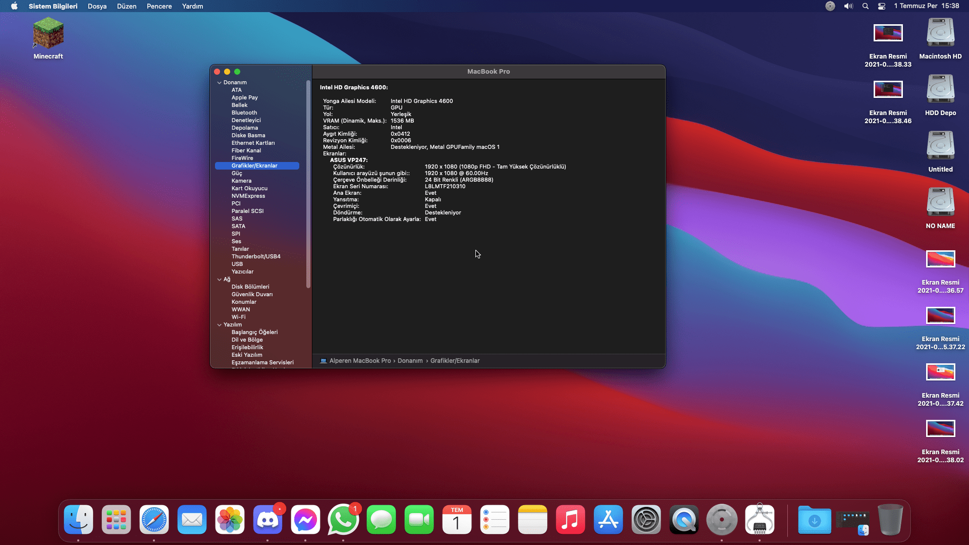
Task: Select Bluetooth in the sidebar
Action: click(x=244, y=113)
